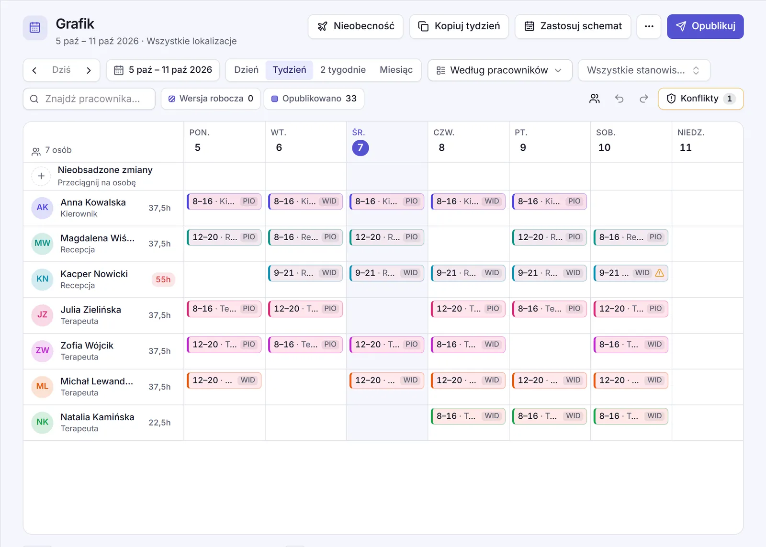Add an unfilled shift with plus icon

coord(41,176)
